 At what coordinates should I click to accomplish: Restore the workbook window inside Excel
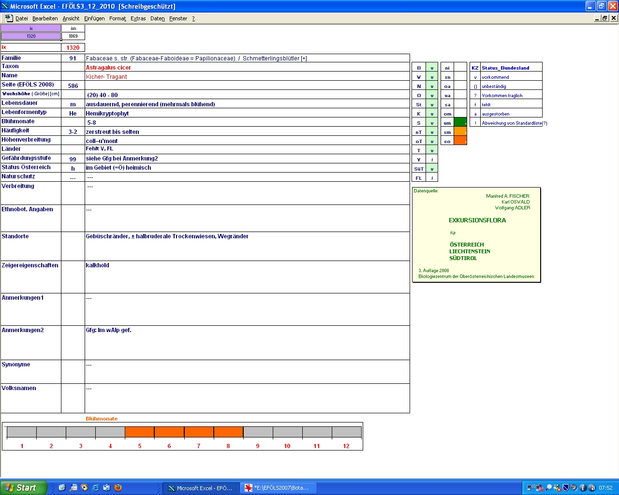click(605, 18)
